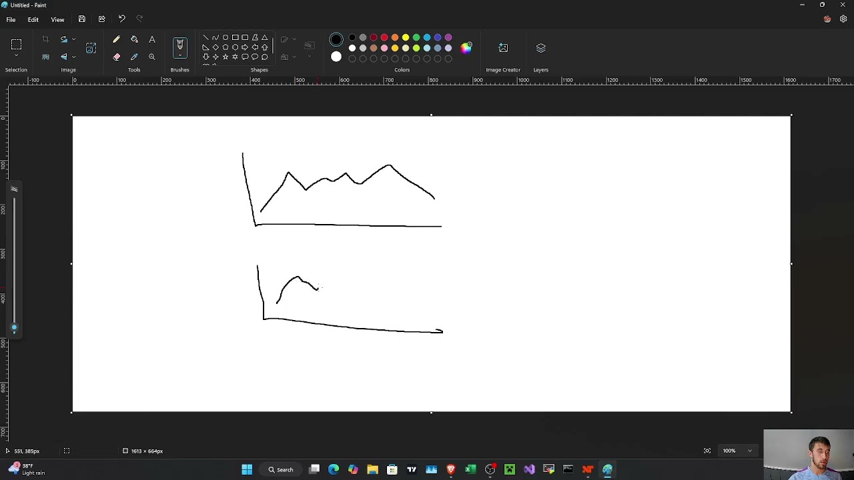Click the first empty custom color slot
Image resolution: width=854 pixels, height=480 pixels.
[352, 59]
